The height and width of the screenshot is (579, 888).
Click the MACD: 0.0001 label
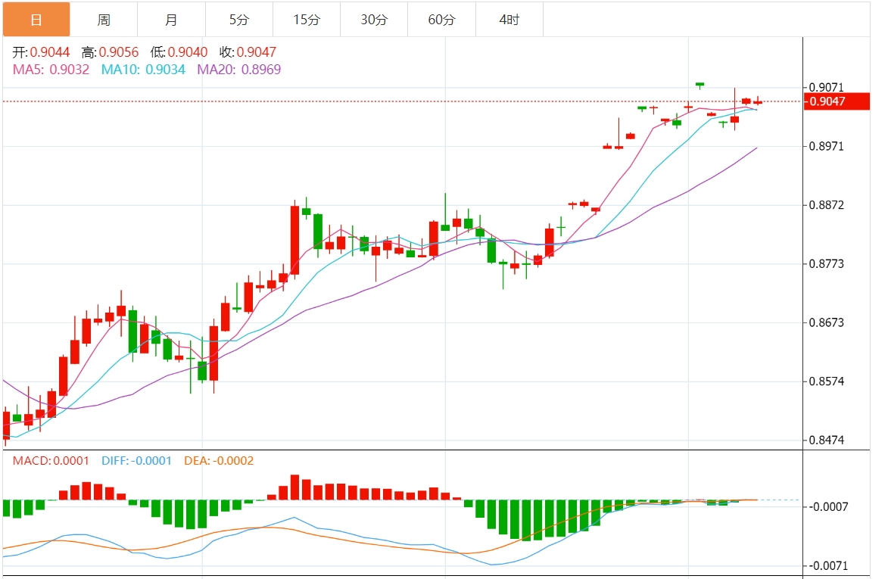[x=51, y=461]
